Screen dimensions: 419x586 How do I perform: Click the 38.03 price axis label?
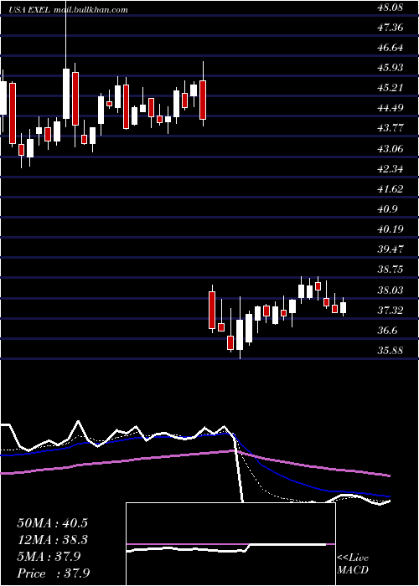[391, 290]
